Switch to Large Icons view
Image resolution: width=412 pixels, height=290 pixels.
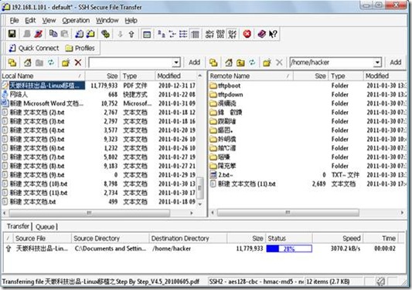pyautogui.click(x=161, y=34)
